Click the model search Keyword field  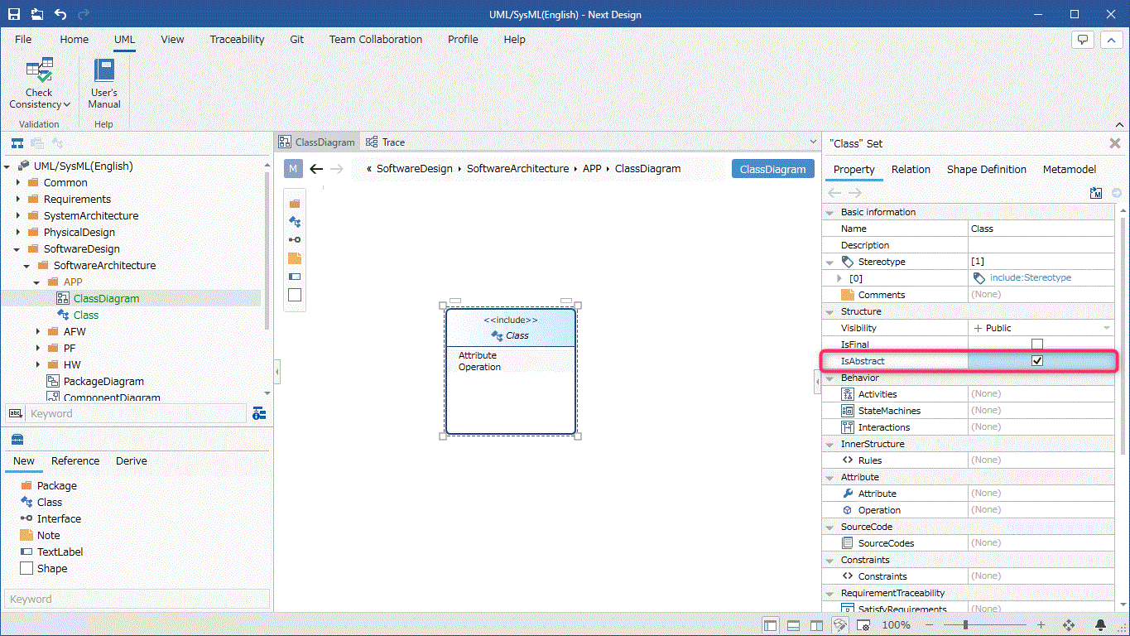pyautogui.click(x=136, y=413)
